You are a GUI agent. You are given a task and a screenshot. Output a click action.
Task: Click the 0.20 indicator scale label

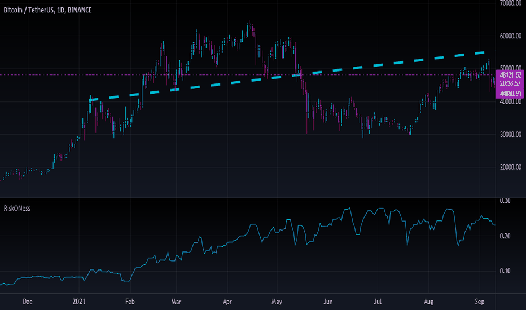(505, 236)
